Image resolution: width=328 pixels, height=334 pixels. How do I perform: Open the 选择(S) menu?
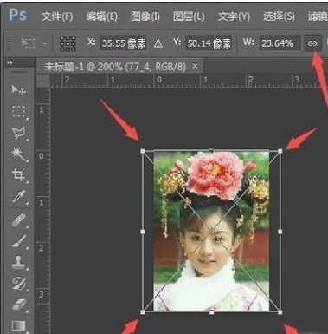279,16
